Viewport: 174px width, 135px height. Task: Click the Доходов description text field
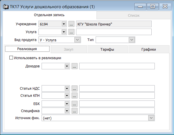[117, 66]
